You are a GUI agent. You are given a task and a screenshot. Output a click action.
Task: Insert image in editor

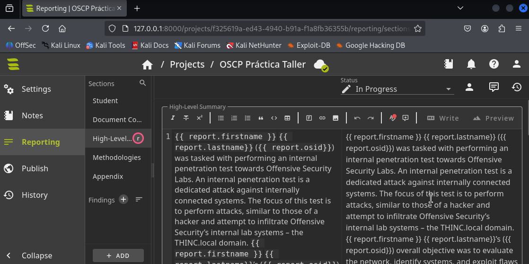tap(335, 118)
